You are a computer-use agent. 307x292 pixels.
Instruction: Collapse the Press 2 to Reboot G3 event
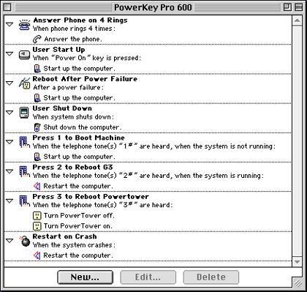pos(10,171)
